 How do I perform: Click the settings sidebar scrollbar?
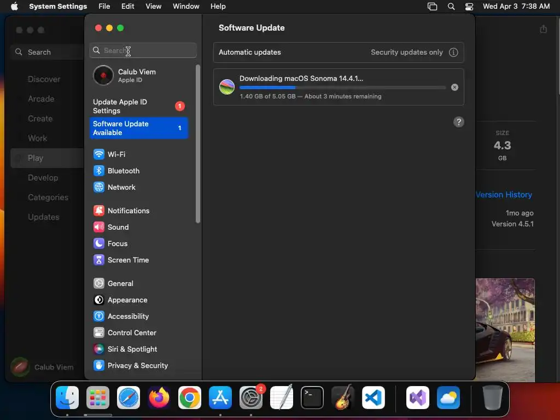click(x=197, y=144)
